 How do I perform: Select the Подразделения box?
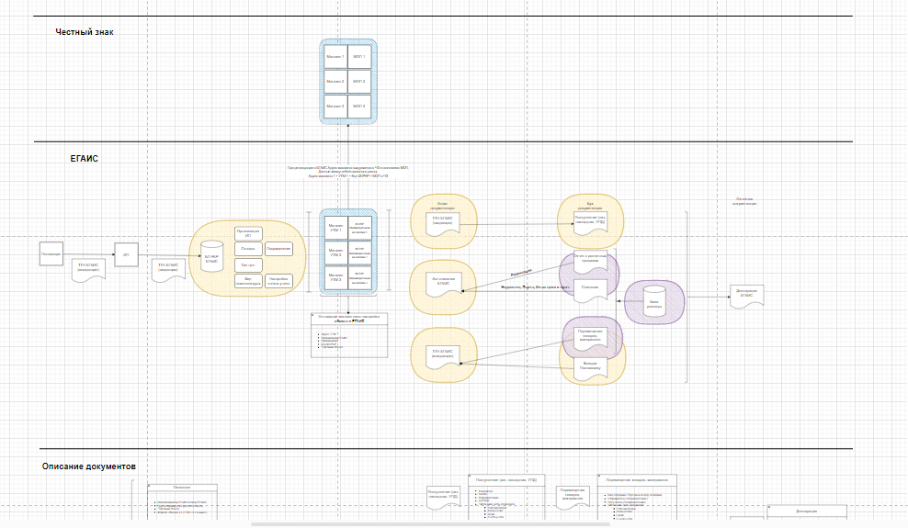pyautogui.click(x=278, y=249)
